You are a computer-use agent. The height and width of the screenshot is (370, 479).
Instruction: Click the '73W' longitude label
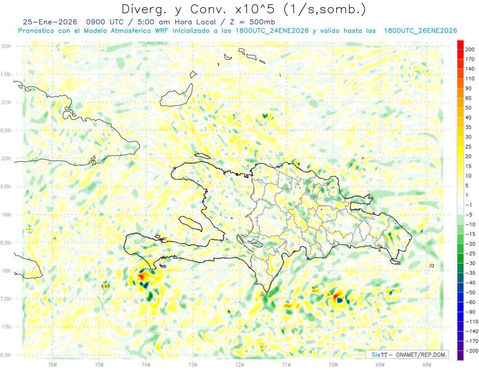pos(193,364)
